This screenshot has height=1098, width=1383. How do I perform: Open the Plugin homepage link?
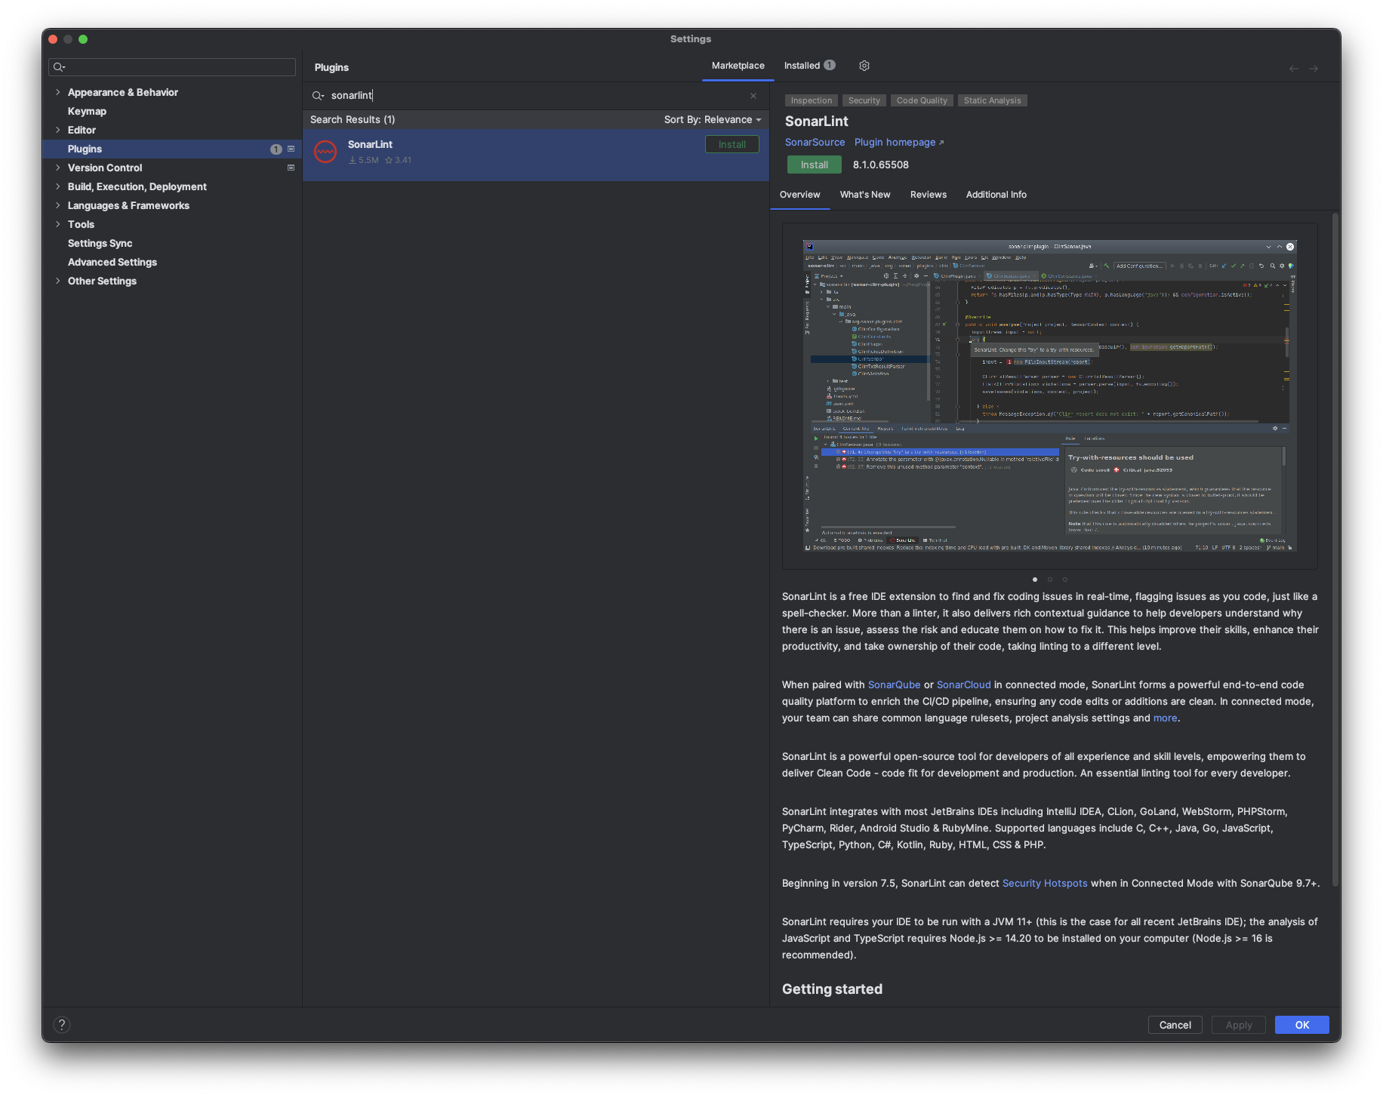click(895, 142)
